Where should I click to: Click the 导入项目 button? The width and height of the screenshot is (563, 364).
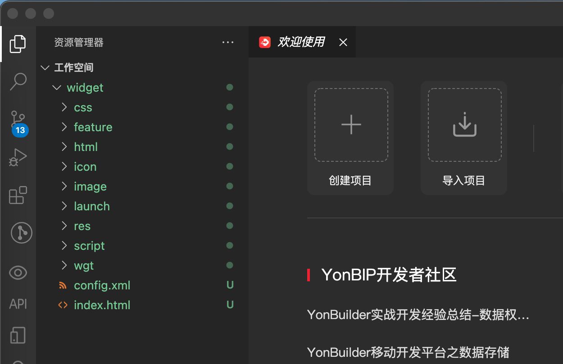[464, 138]
